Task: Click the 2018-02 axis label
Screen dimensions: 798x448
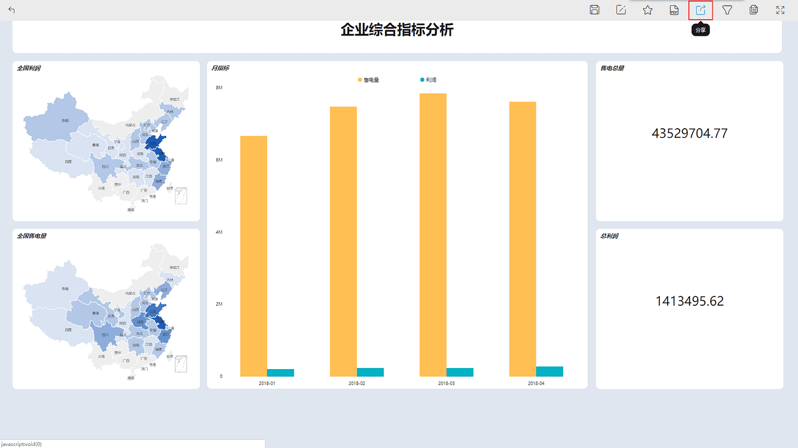Action: coord(357,383)
